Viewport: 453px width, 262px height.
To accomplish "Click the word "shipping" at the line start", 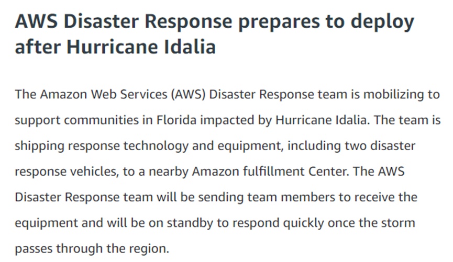I will (39, 146).
